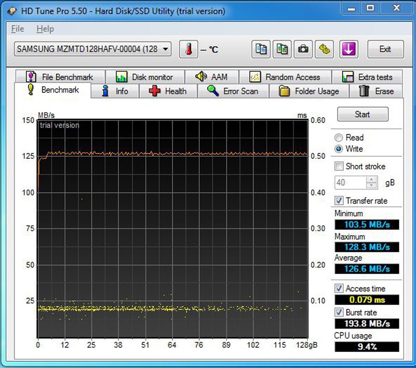Click the Exit button

pyautogui.click(x=385, y=49)
